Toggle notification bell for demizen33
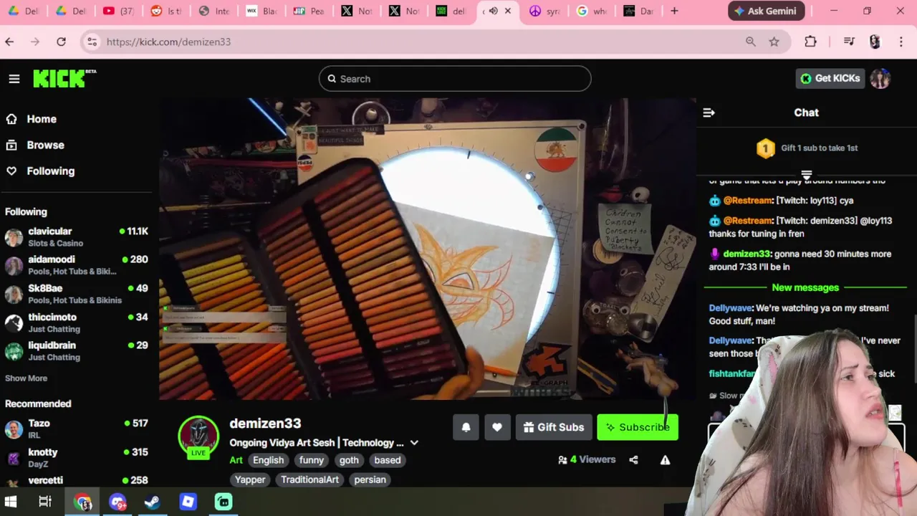 [x=466, y=427]
